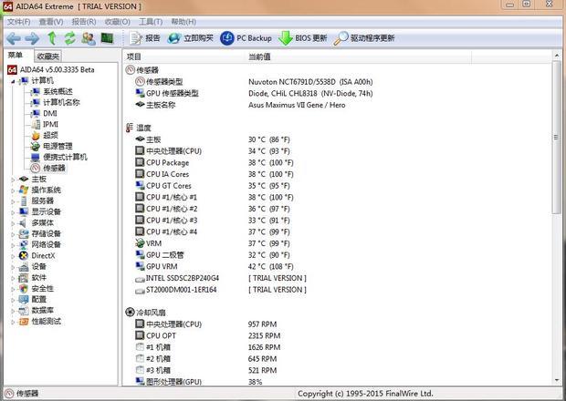Go back with the left arrow toolbar icon
This screenshot has width=566, height=401.
point(14,38)
